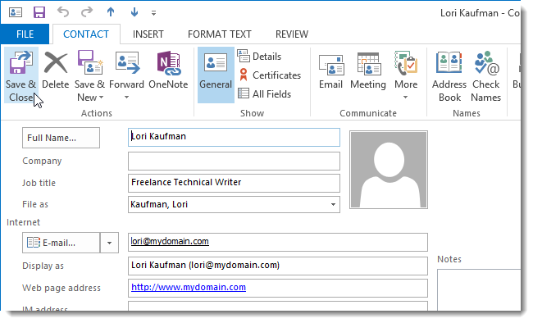This screenshot has height=323, width=533.
Task: Click the Job title field
Action: click(x=234, y=183)
